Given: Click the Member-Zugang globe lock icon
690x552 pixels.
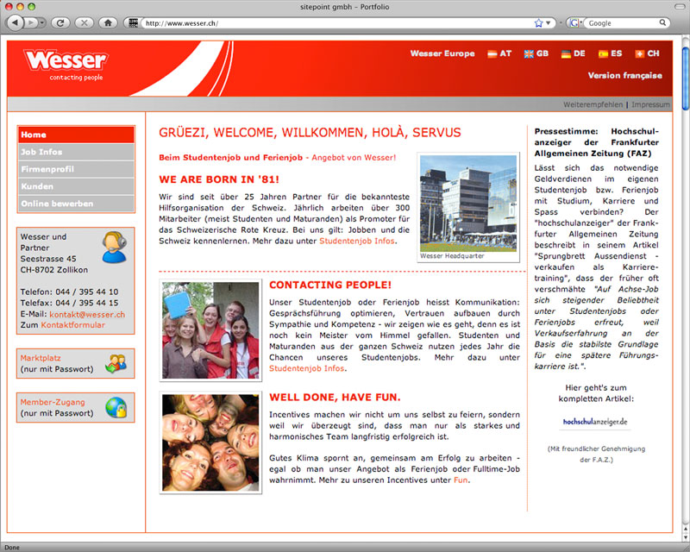Looking at the screenshot, I should click(x=116, y=408).
